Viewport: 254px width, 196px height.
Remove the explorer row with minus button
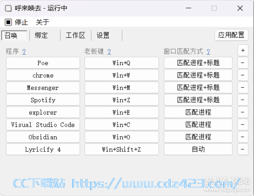[x=243, y=112]
